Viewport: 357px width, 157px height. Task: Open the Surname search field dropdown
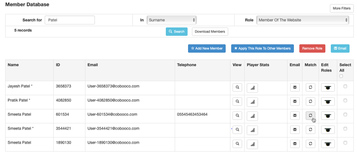pyautogui.click(x=172, y=20)
